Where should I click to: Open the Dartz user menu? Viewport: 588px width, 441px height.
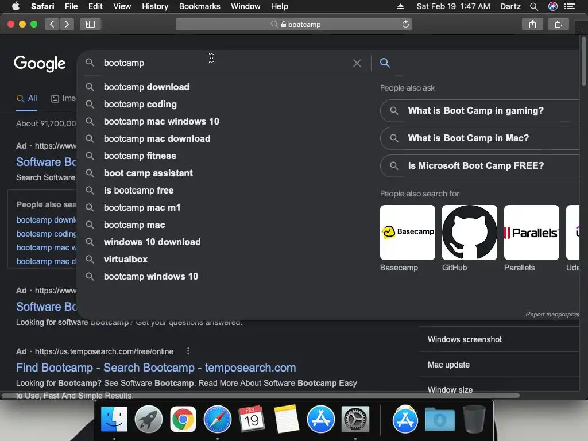pyautogui.click(x=510, y=6)
